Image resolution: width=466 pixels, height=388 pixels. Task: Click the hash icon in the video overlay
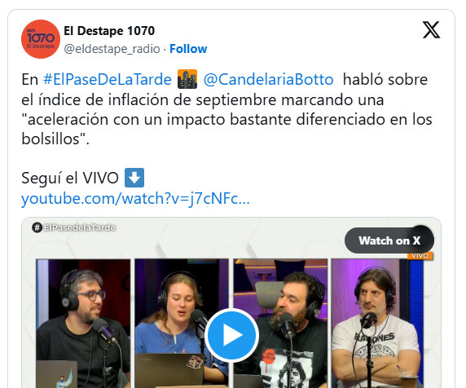click(x=37, y=227)
